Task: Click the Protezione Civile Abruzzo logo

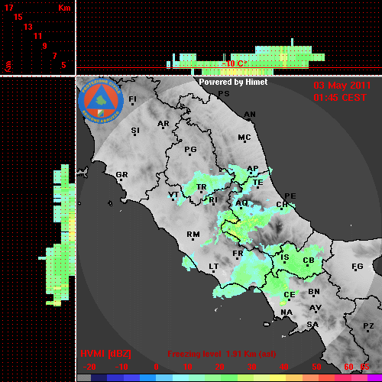Action: pos(101,101)
